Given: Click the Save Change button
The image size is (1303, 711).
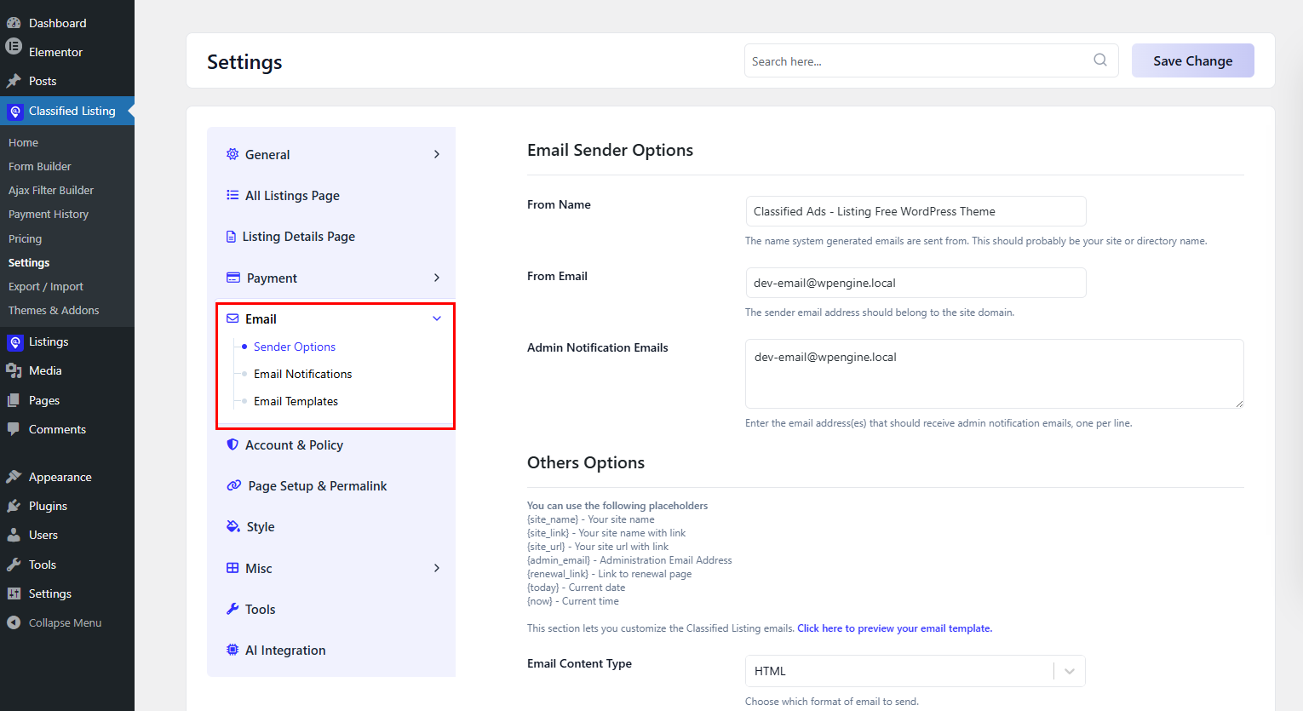Looking at the screenshot, I should click(x=1192, y=60).
